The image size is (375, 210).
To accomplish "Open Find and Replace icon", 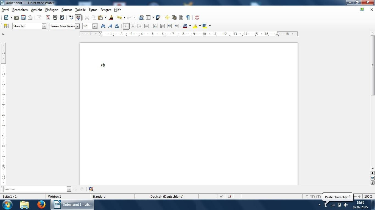I will (x=91, y=189).
